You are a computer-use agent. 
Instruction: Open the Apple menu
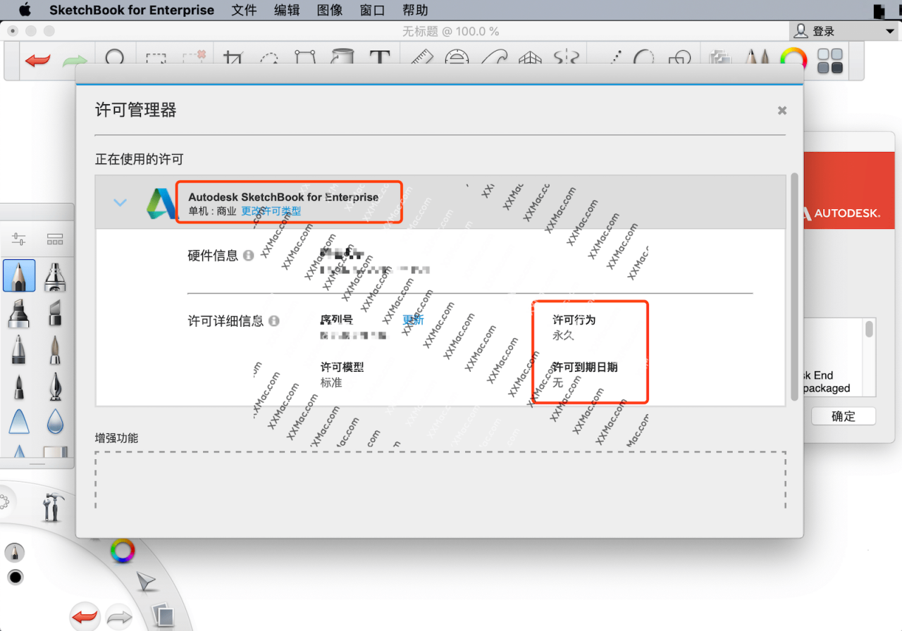pyautogui.click(x=25, y=10)
